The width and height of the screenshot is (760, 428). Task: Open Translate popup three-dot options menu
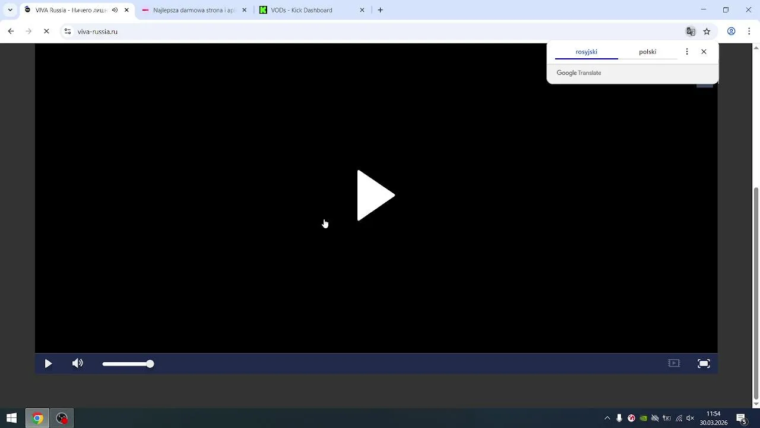[687, 52]
